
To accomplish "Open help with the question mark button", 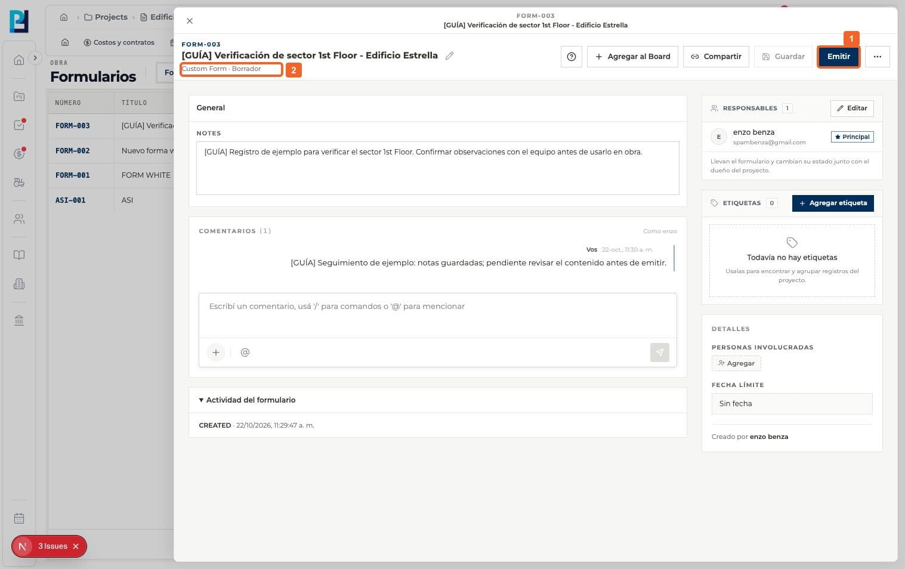I will point(572,57).
